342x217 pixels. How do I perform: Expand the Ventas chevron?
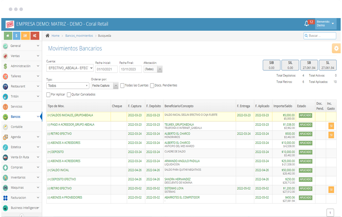(x=38, y=56)
